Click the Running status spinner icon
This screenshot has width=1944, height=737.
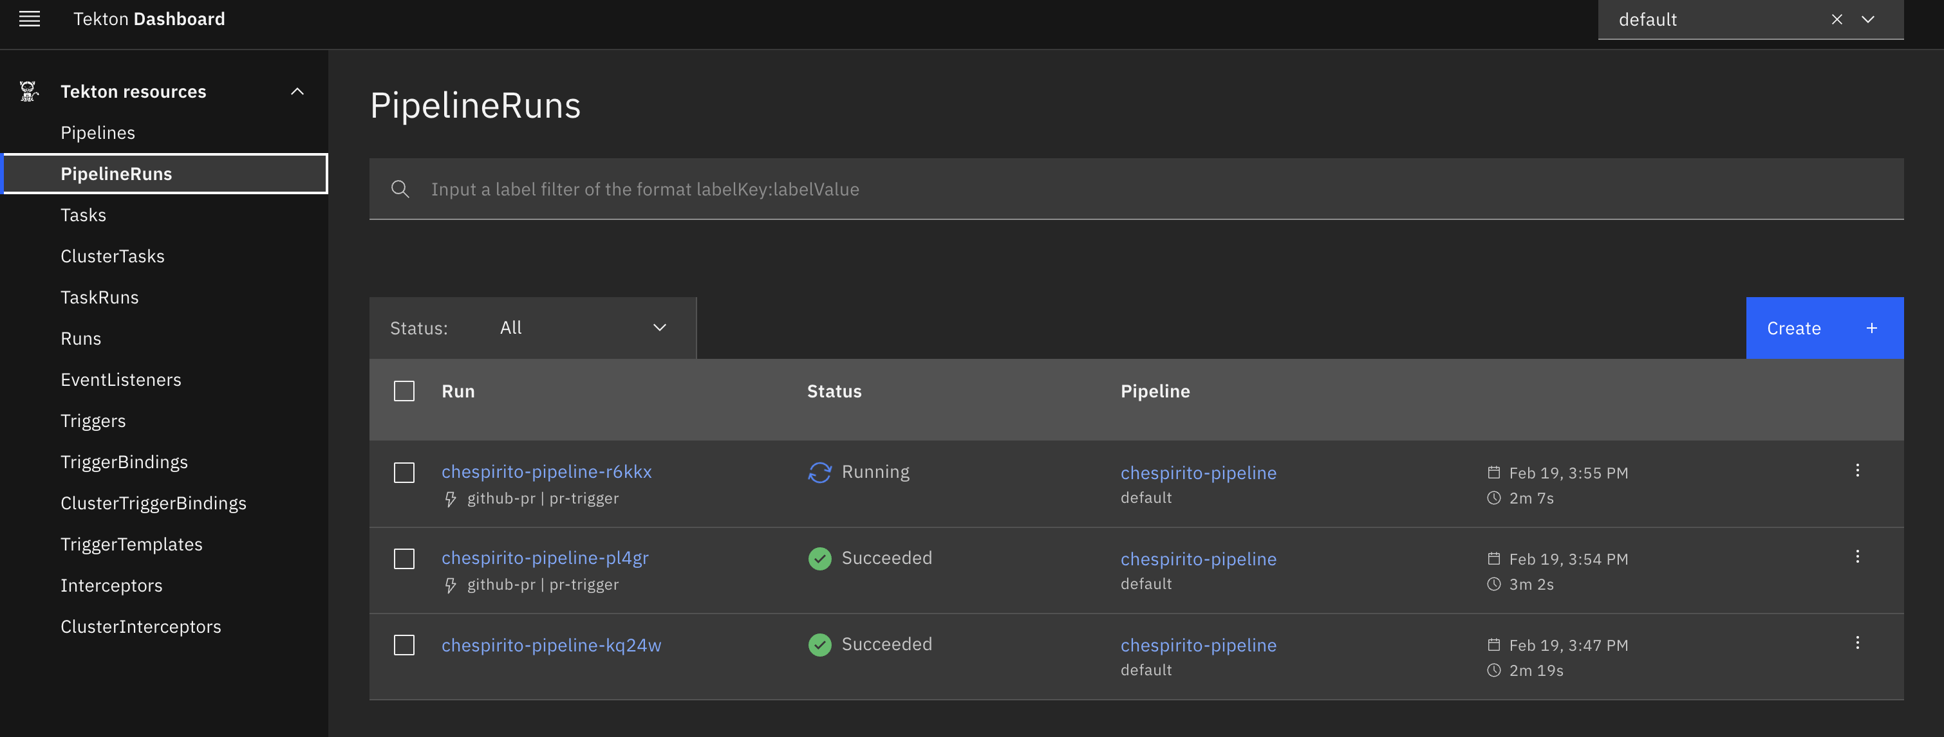819,473
